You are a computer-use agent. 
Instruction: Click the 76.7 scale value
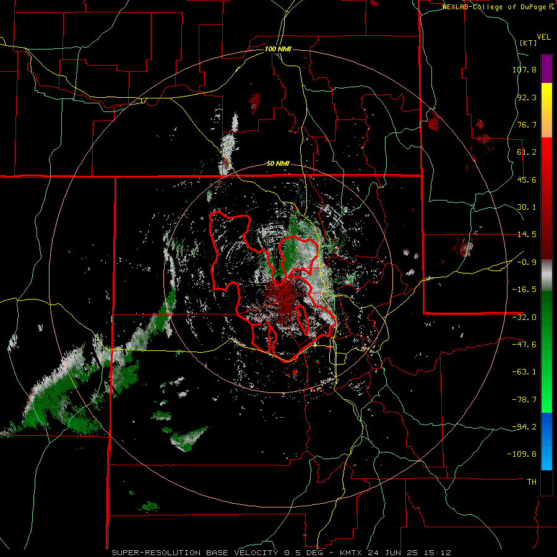[527, 124]
